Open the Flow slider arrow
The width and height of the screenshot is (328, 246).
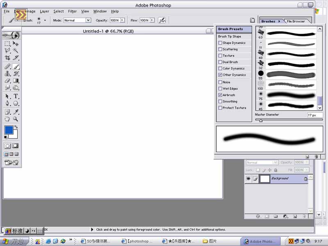(152, 20)
